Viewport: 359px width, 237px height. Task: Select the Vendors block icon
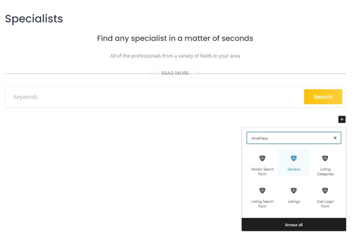[294, 158]
